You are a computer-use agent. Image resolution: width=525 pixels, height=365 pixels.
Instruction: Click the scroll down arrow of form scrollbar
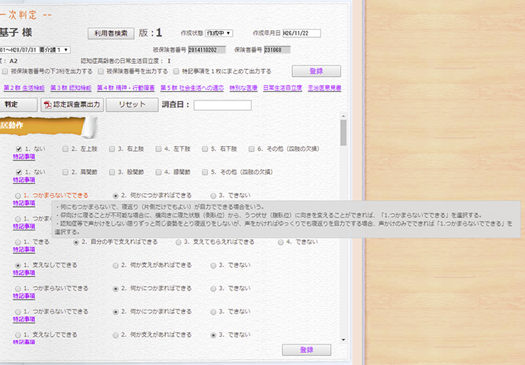click(x=344, y=340)
